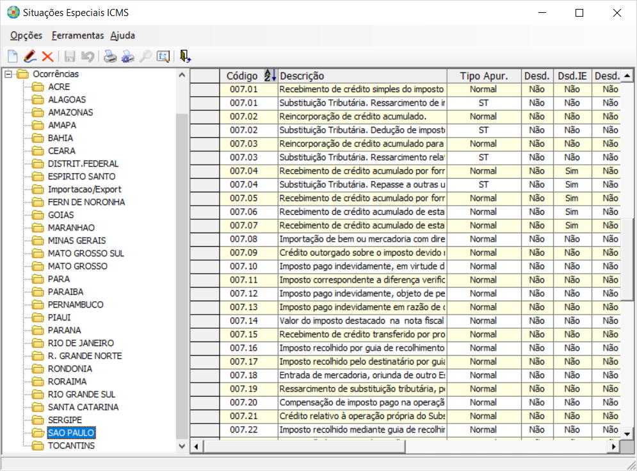
Task: Select row 'Reincorporação de crédito acumulado.'
Action: click(362, 117)
